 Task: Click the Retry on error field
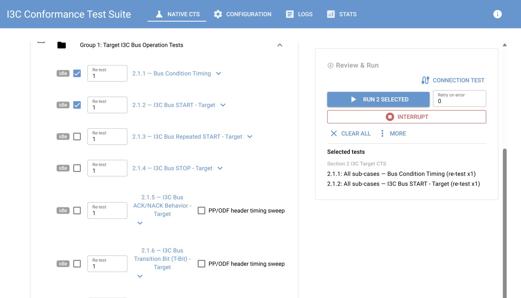click(x=460, y=98)
